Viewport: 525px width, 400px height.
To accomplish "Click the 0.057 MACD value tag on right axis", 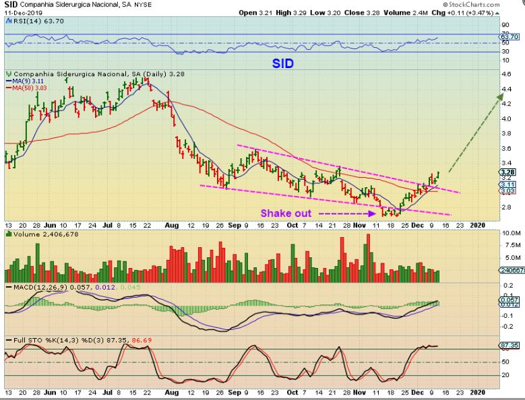I will click(x=509, y=300).
